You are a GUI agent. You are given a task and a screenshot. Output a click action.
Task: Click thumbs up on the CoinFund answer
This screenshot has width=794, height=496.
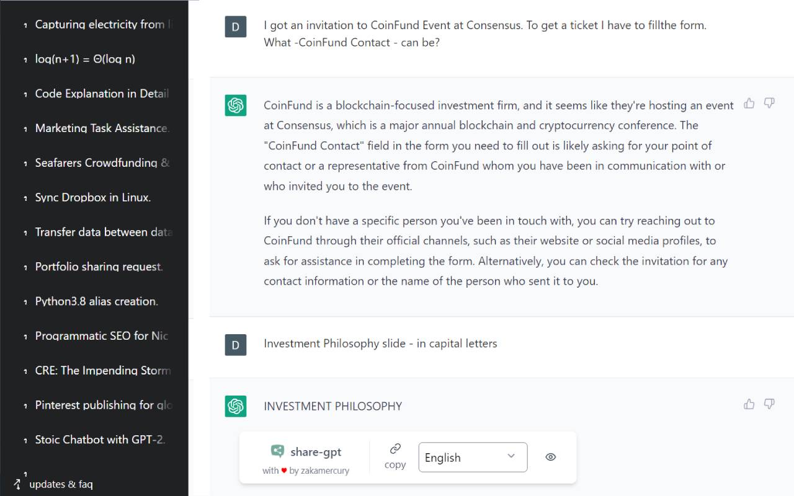coord(749,103)
